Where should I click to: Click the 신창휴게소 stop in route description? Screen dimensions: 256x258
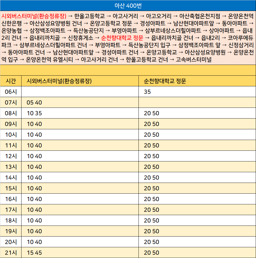pyautogui.click(x=80, y=38)
